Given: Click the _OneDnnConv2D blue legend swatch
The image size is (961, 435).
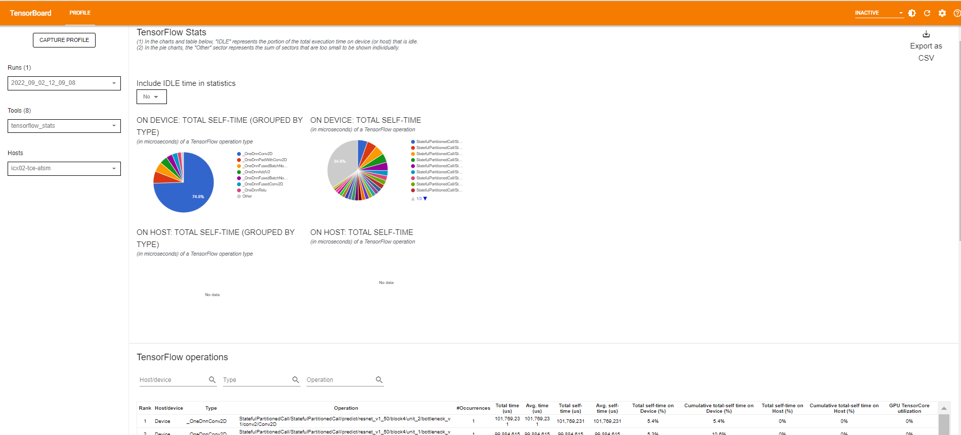Looking at the screenshot, I should coord(239,154).
